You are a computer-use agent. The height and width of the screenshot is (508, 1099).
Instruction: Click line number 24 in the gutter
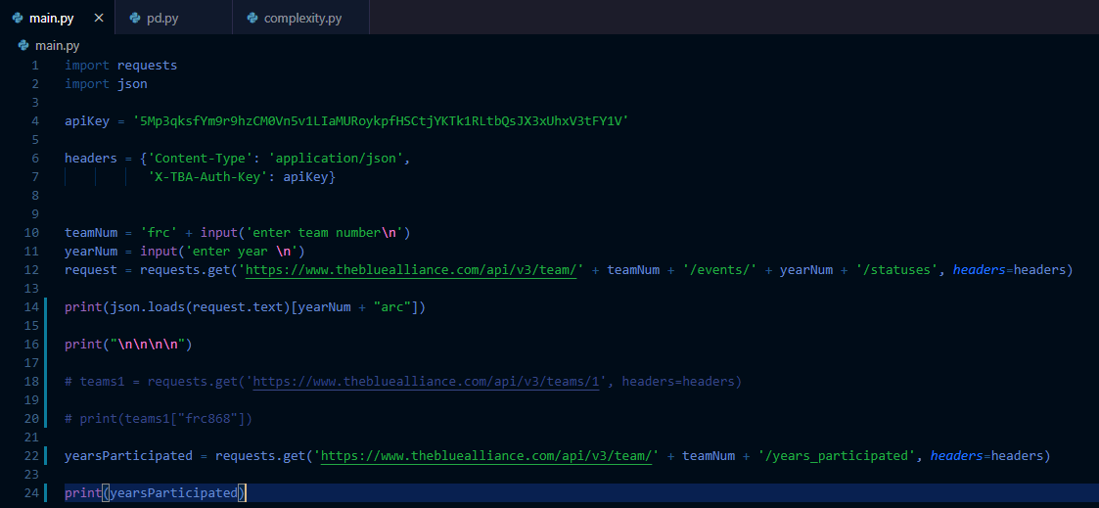[32, 492]
